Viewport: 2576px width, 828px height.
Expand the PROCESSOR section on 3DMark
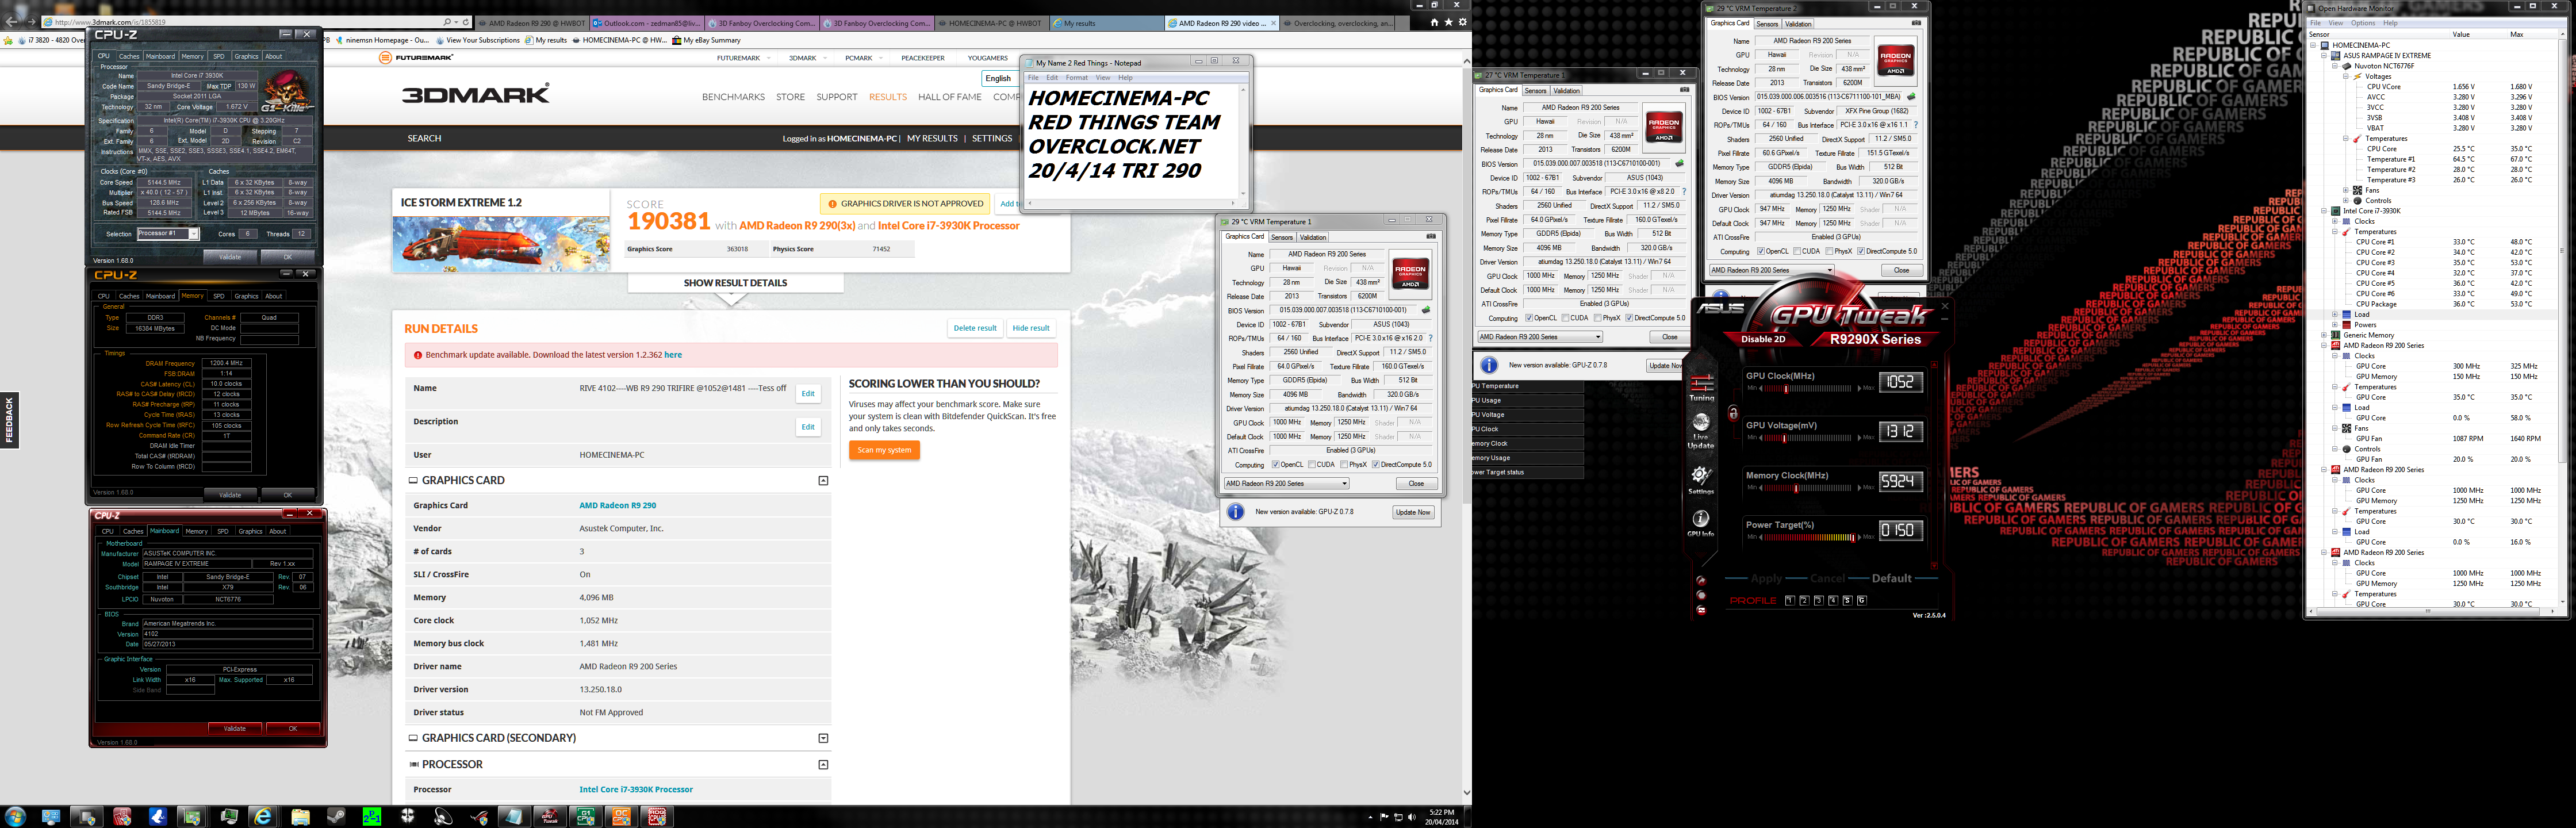tap(823, 765)
